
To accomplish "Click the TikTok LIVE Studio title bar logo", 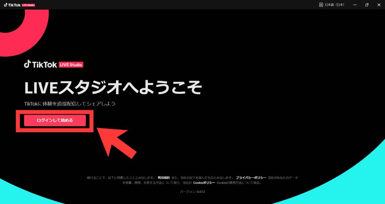I will (x=20, y=4).
